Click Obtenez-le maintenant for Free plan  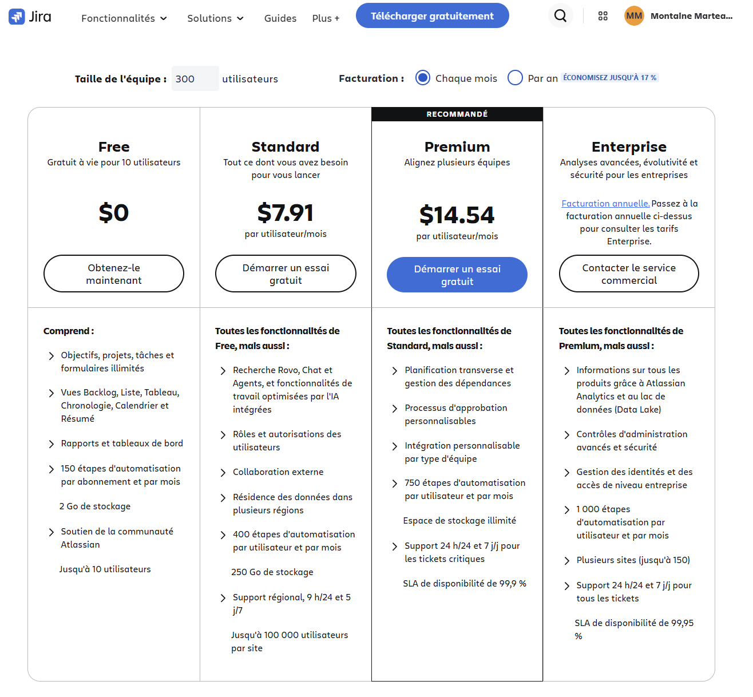pos(114,274)
